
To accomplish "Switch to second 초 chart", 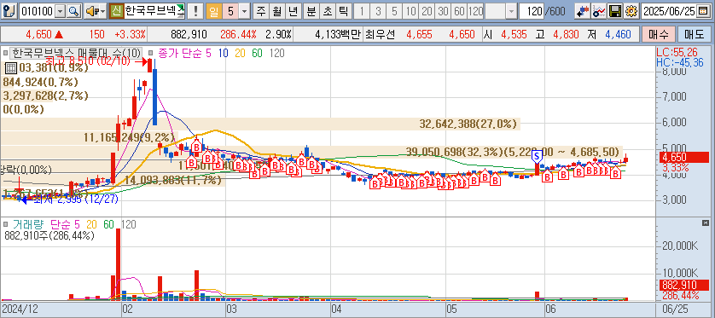I will [x=328, y=11].
